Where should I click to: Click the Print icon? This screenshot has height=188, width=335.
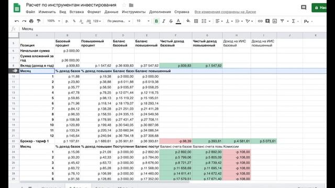point(31,21)
